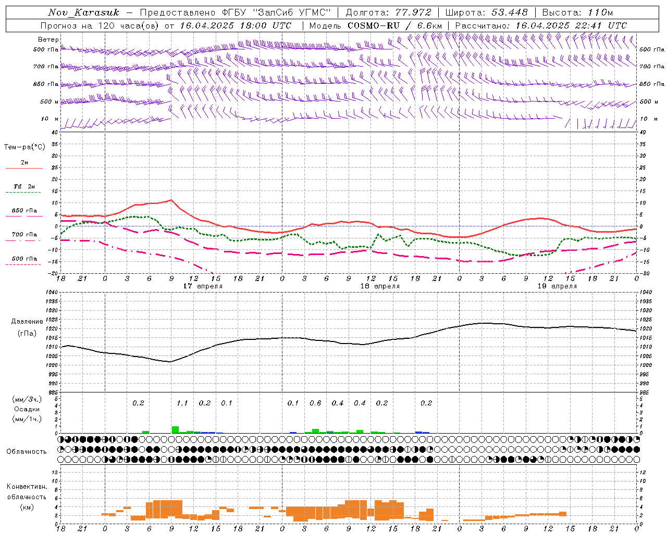Select the 'Долгота: 77.972' longitude text
The height and width of the screenshot is (533, 667).
[388, 12]
